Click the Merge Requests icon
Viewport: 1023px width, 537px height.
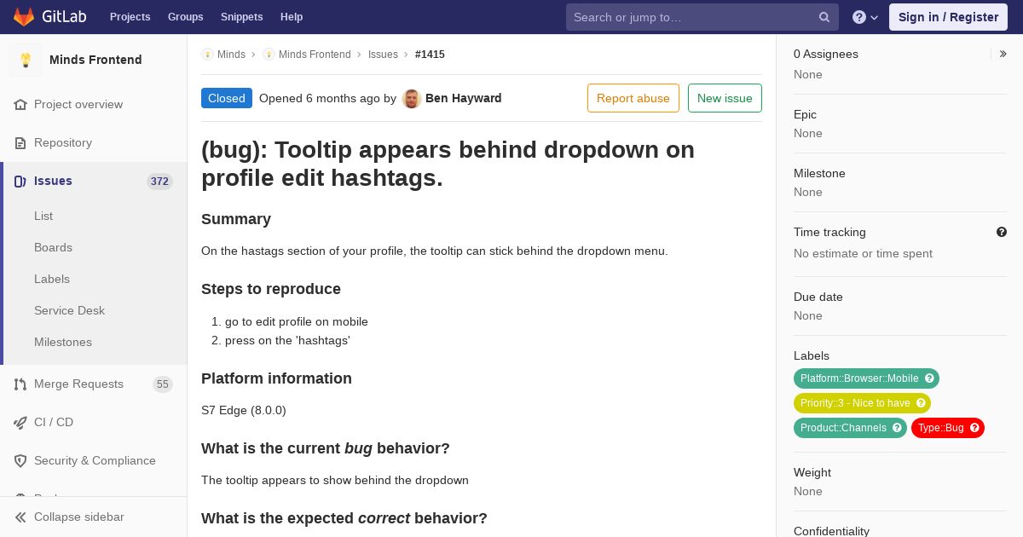tap(20, 384)
